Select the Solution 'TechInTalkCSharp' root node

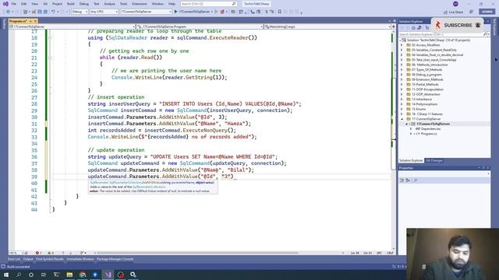coord(438,40)
